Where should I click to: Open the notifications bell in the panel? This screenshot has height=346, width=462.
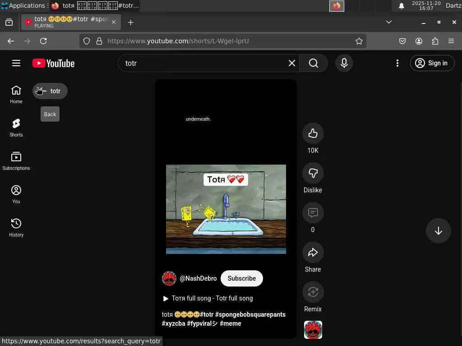(401, 6)
